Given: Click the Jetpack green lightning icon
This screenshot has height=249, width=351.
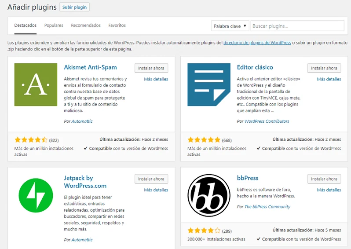Looking at the screenshot, I should (36, 195).
